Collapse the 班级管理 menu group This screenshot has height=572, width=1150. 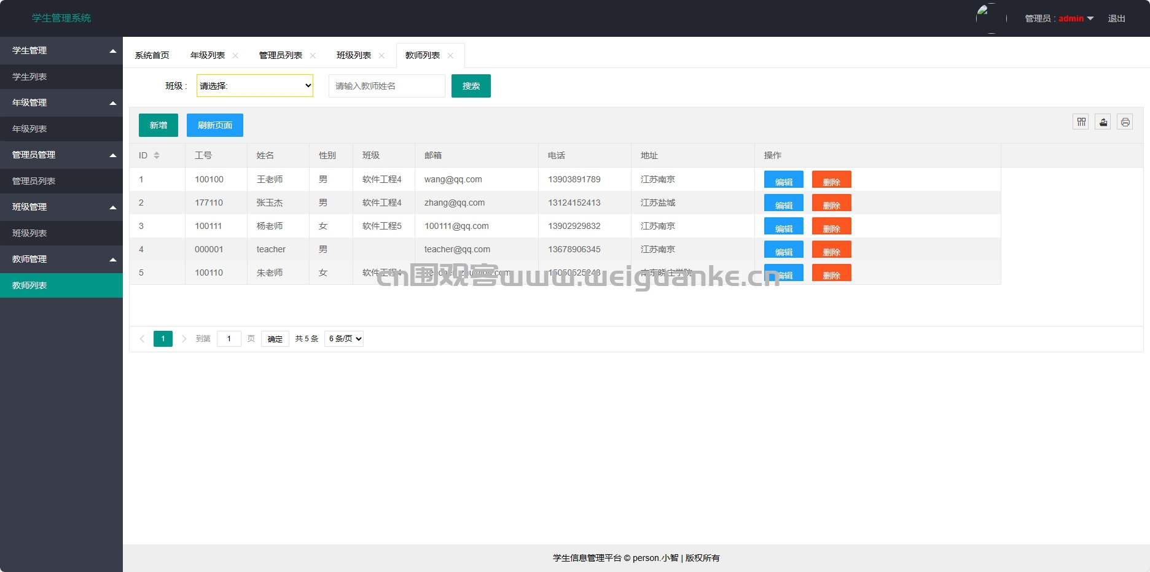pos(61,207)
